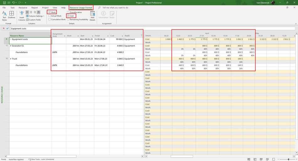Switch to the Resource tab
The height and width of the screenshot is (161, 298).
[x=23, y=8]
